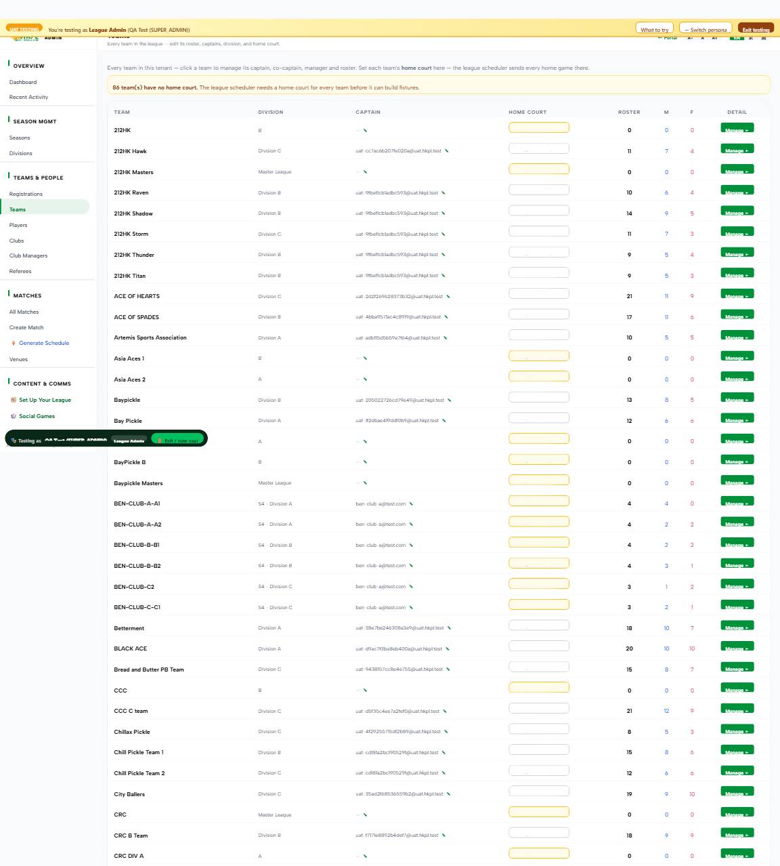Screen dimensions: 780x866
Task: Edit captain pencil icon for BLACK ACE
Action: pos(447,648)
